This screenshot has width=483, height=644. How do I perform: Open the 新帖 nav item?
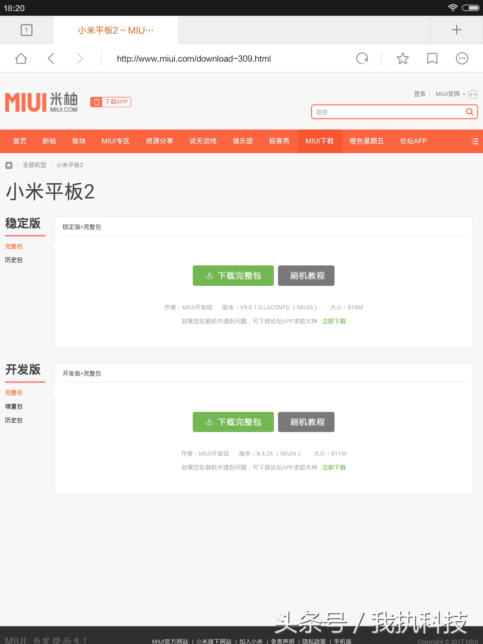[x=49, y=141]
